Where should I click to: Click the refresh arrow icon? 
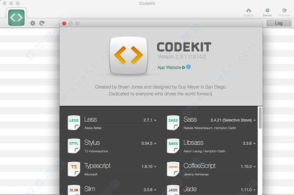[42, 23]
